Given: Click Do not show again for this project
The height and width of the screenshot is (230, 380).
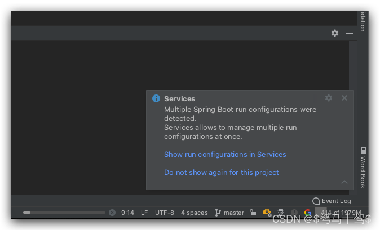Looking at the screenshot, I should 221,172.
